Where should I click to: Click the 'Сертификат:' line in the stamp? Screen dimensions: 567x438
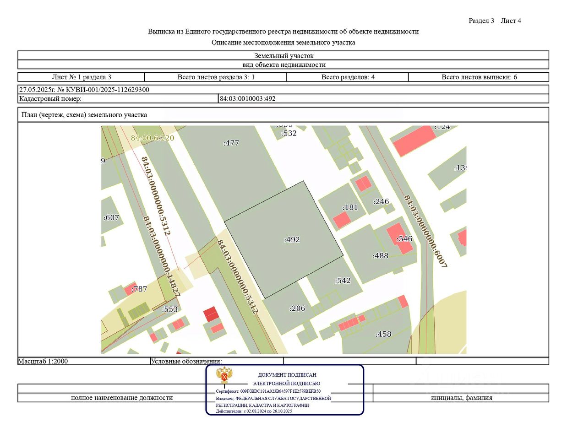(268, 391)
